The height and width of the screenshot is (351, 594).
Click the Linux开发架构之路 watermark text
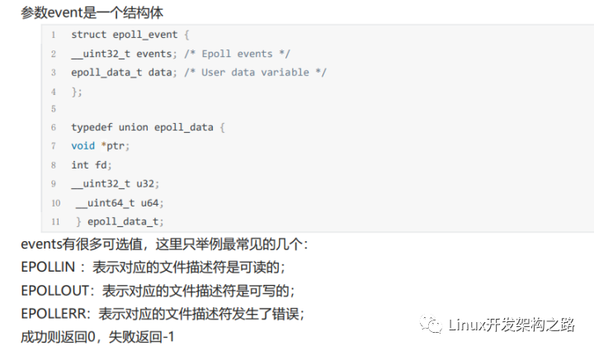[x=511, y=325]
